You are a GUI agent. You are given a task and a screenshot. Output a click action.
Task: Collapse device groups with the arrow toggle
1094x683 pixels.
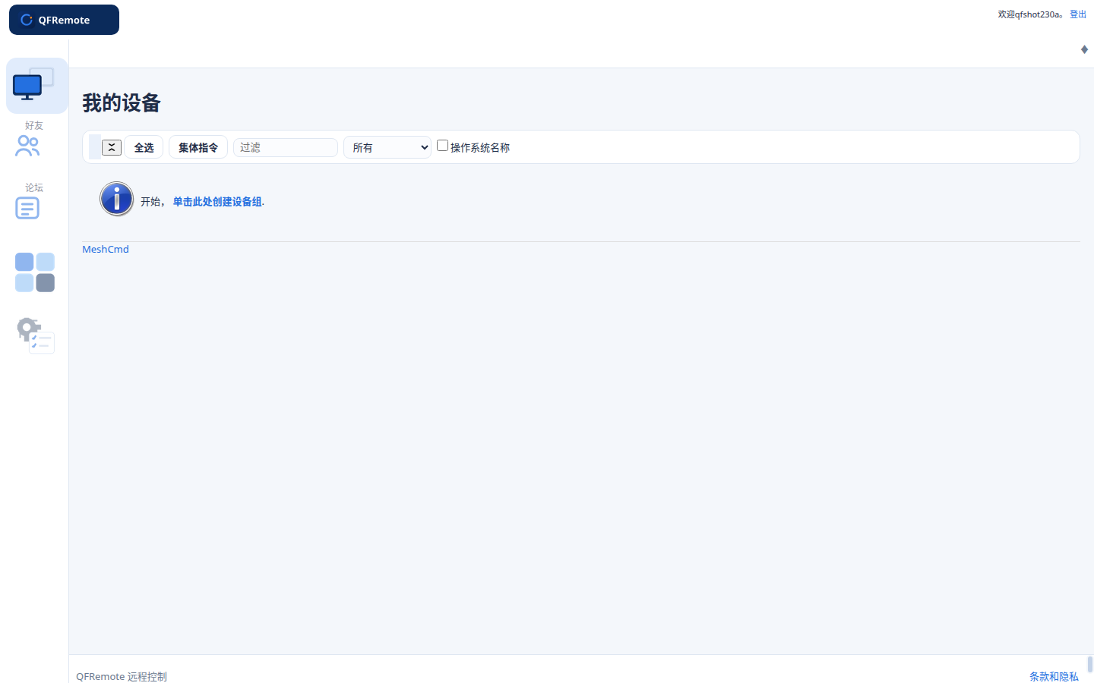[x=112, y=147]
